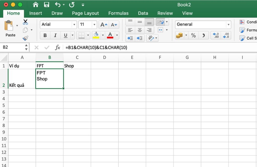Screen dimensions: 257x167
Task: Align text to bottom of cell
Action: coord(149,22)
